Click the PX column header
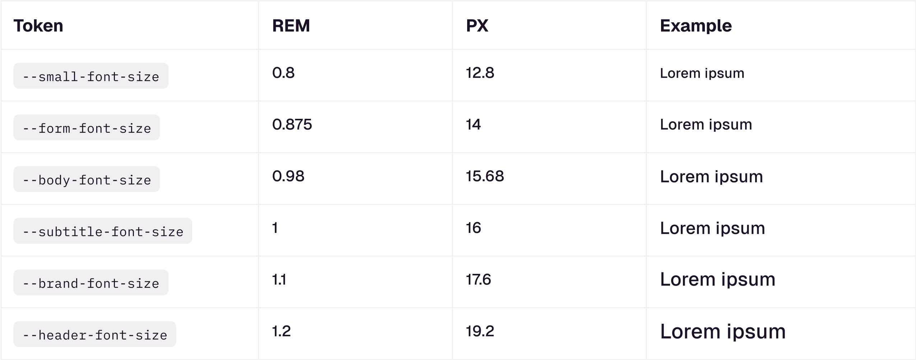 477,26
